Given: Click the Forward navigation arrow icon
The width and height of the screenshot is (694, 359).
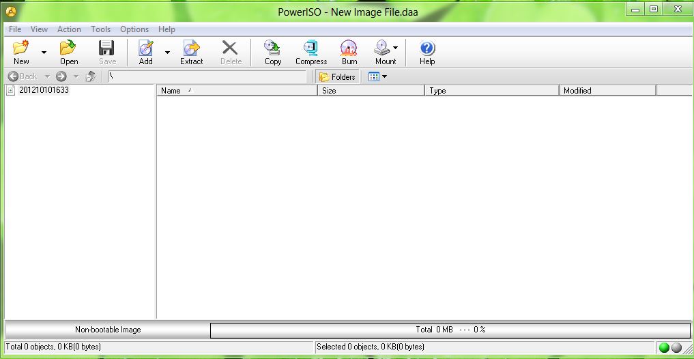Looking at the screenshot, I should (x=61, y=76).
